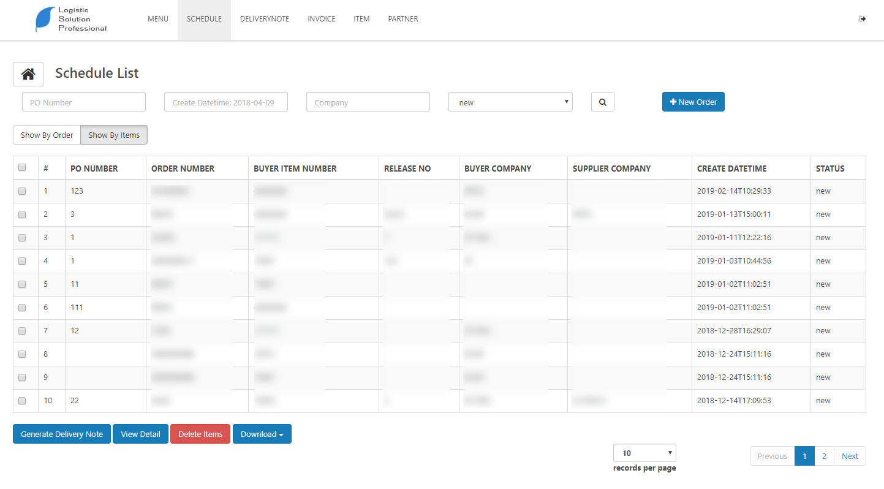Click the logout icon at top right
Viewport: 884px width, 489px height.
tap(863, 19)
